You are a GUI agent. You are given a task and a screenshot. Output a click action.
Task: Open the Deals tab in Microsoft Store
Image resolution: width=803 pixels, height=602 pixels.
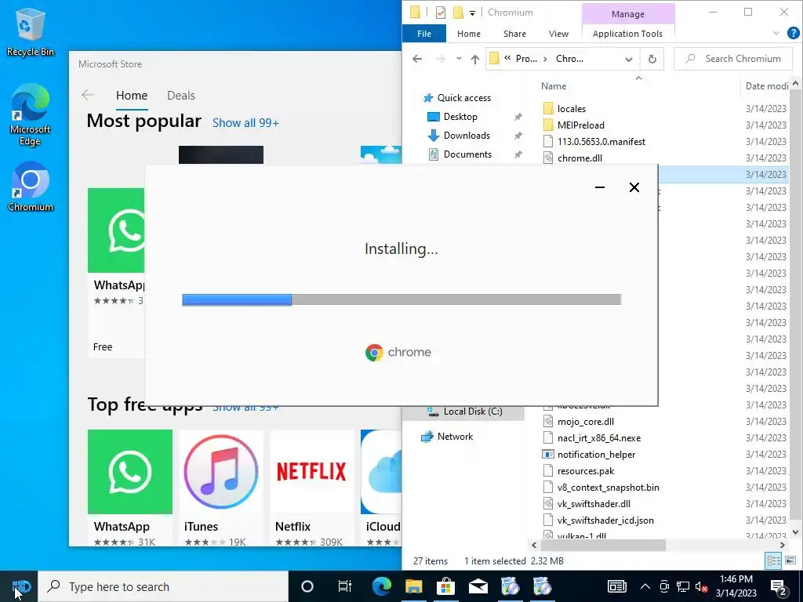(x=181, y=96)
